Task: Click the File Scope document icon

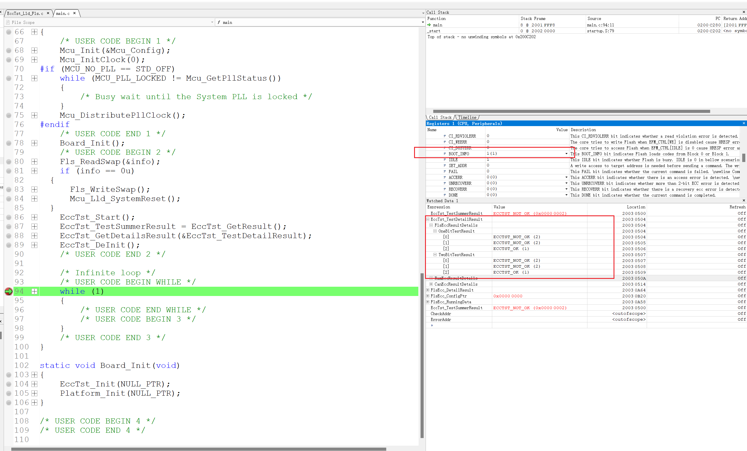Action: 8,22
